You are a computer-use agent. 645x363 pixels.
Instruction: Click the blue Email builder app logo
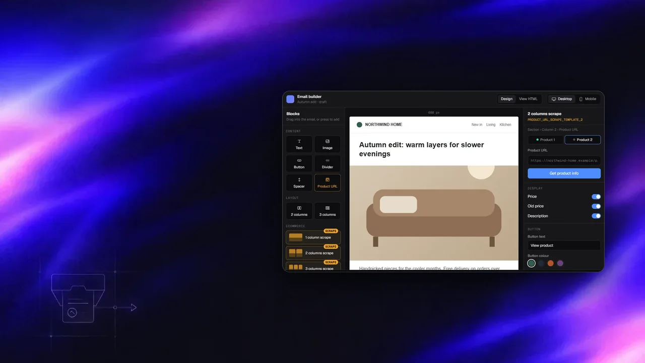pyautogui.click(x=290, y=99)
